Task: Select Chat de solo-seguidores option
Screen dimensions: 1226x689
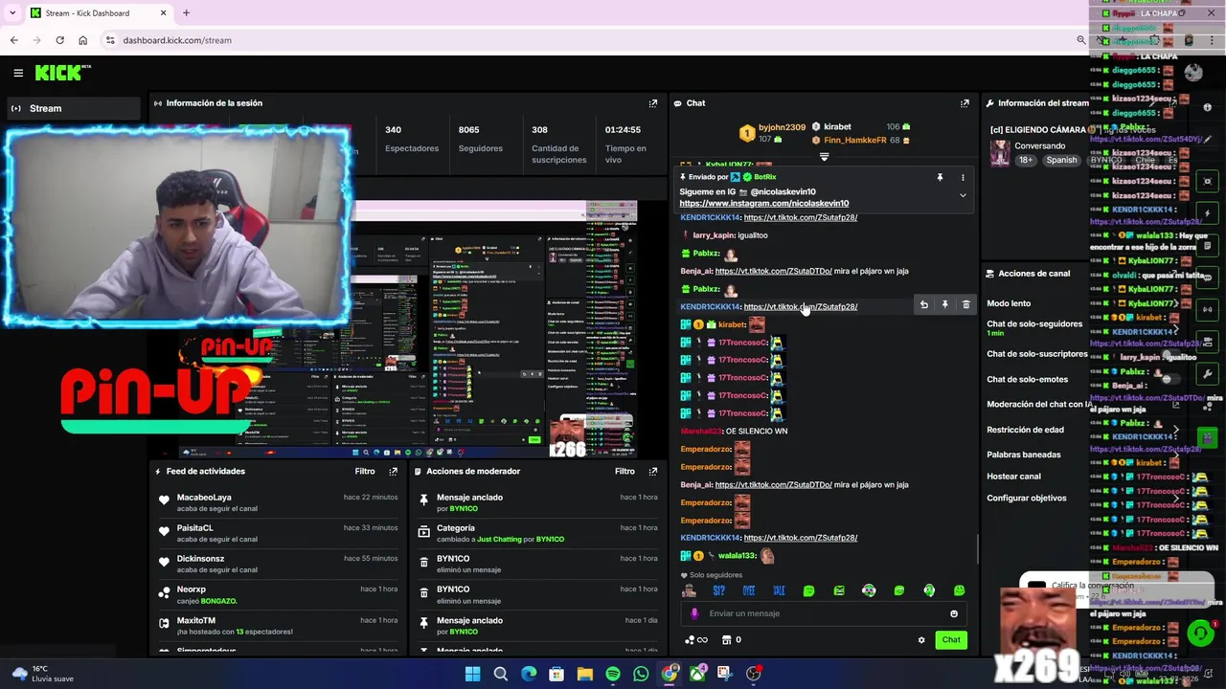Action: click(x=1034, y=323)
